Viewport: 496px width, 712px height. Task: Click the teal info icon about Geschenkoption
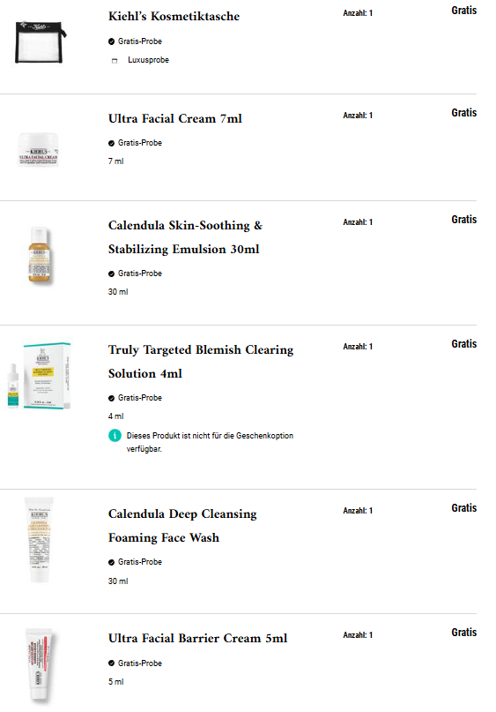click(x=115, y=436)
